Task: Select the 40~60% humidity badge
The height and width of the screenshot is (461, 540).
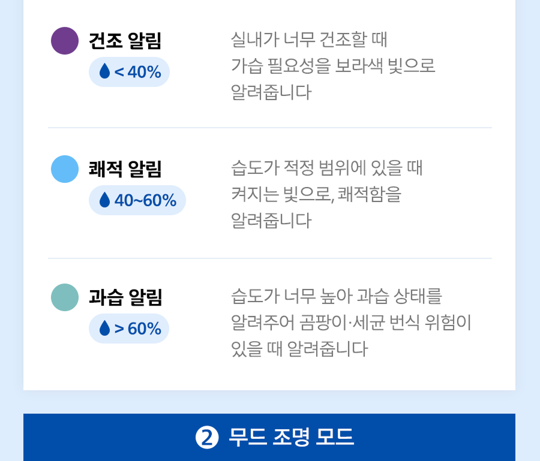Action: pos(137,200)
